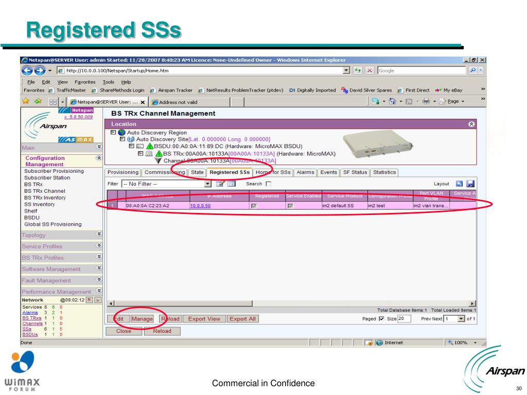Viewport: 527px width, 395px height.
Task: Collapse the Location panel header
Action: coord(471,124)
